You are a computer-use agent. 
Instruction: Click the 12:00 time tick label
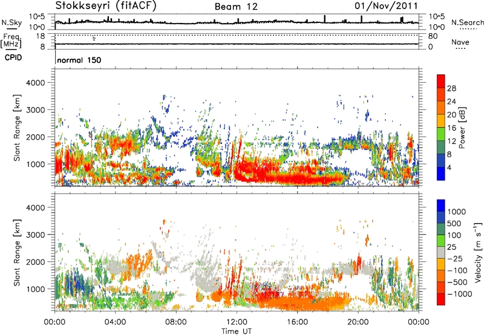click(237, 322)
